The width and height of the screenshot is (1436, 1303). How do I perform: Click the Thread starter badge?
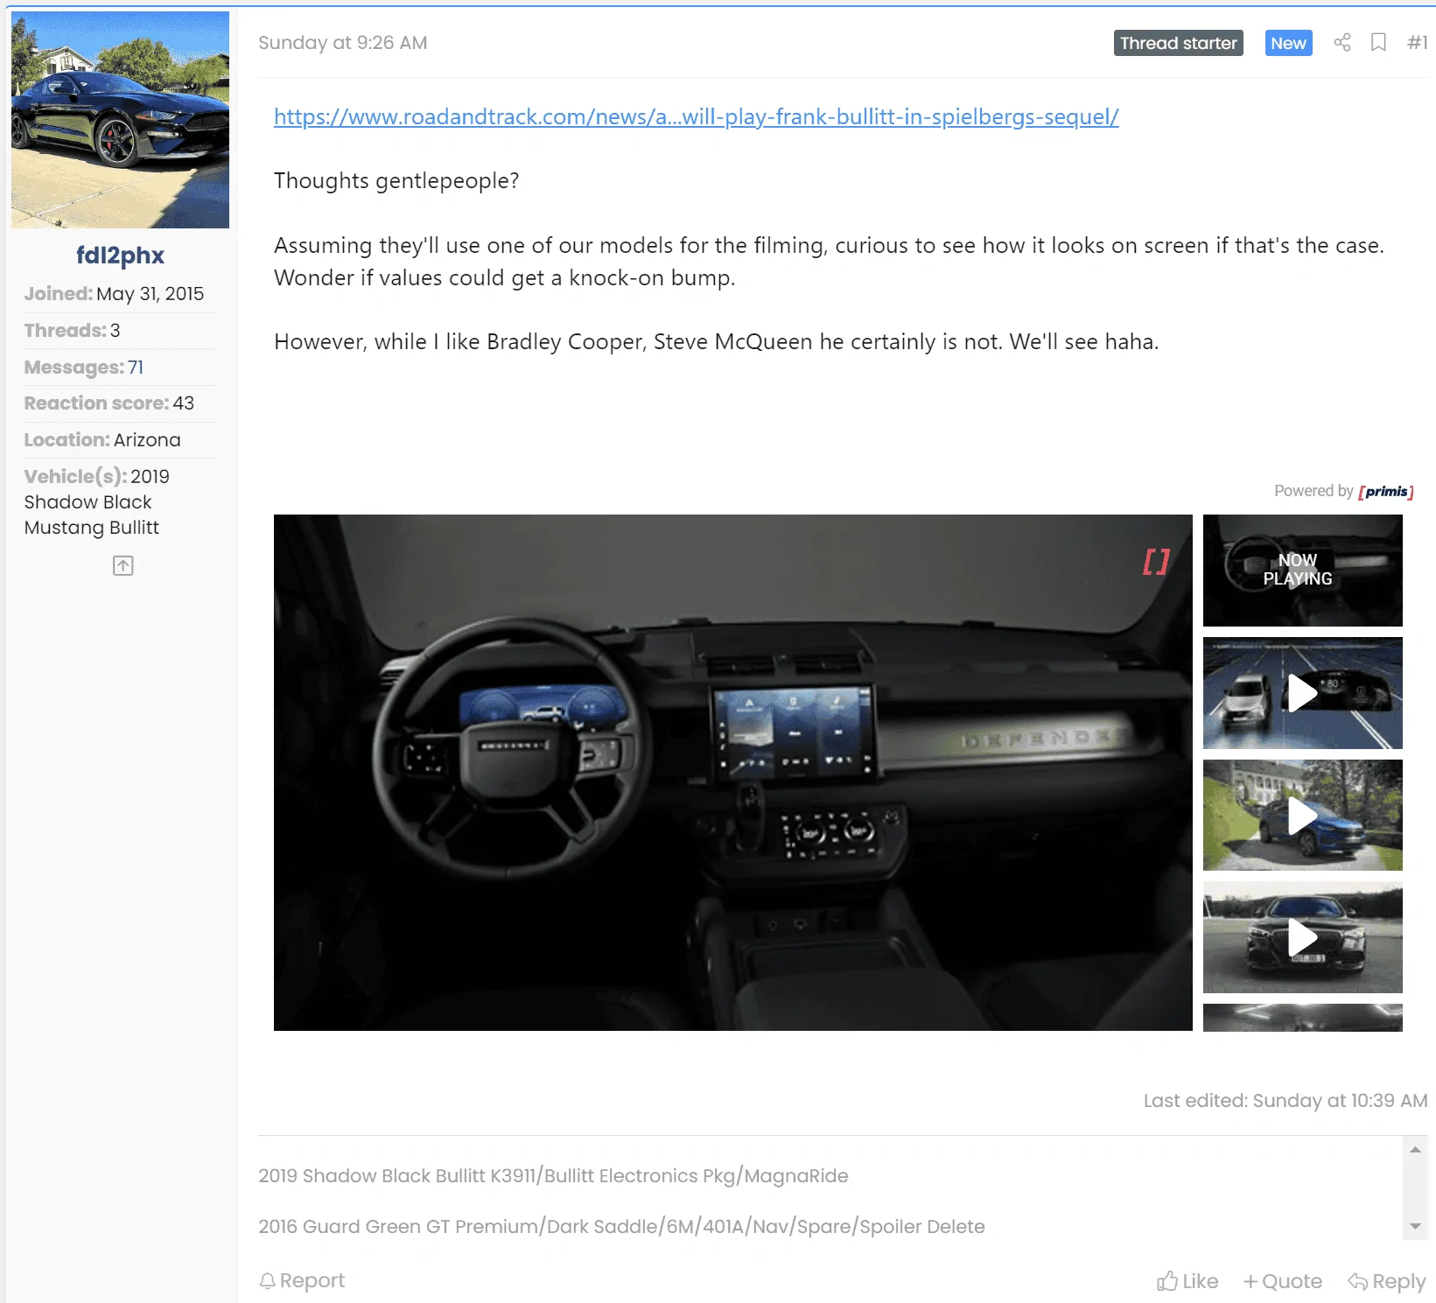point(1179,43)
